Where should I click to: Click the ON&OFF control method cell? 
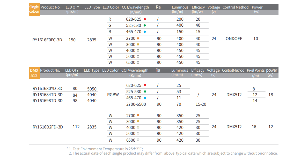tap(234, 39)
